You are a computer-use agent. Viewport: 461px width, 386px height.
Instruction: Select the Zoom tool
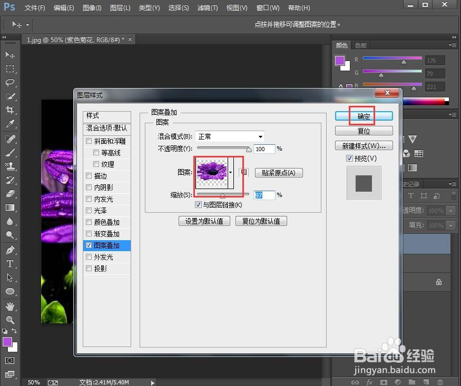[x=11, y=319]
